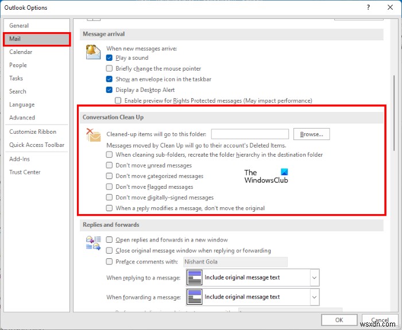Check Don't move flagged messages
This screenshot has height=330, width=402.
point(109,187)
